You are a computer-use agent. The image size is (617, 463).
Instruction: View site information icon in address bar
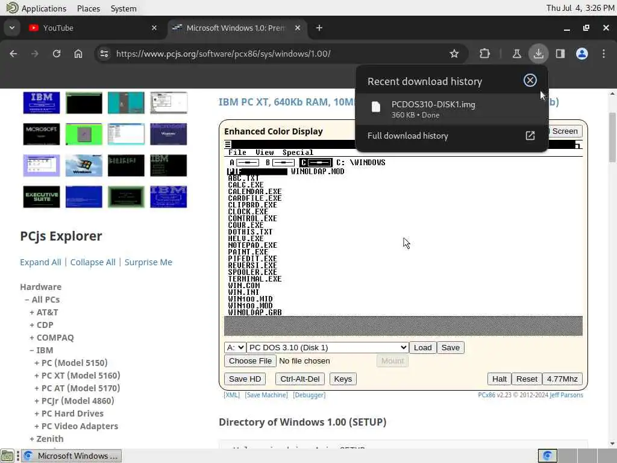point(104,54)
